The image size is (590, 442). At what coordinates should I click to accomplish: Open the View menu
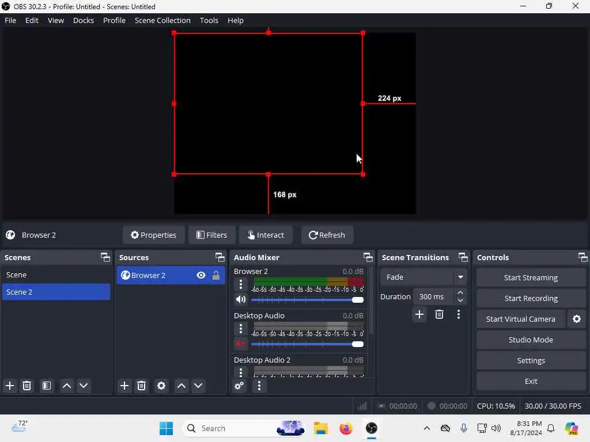pos(56,20)
